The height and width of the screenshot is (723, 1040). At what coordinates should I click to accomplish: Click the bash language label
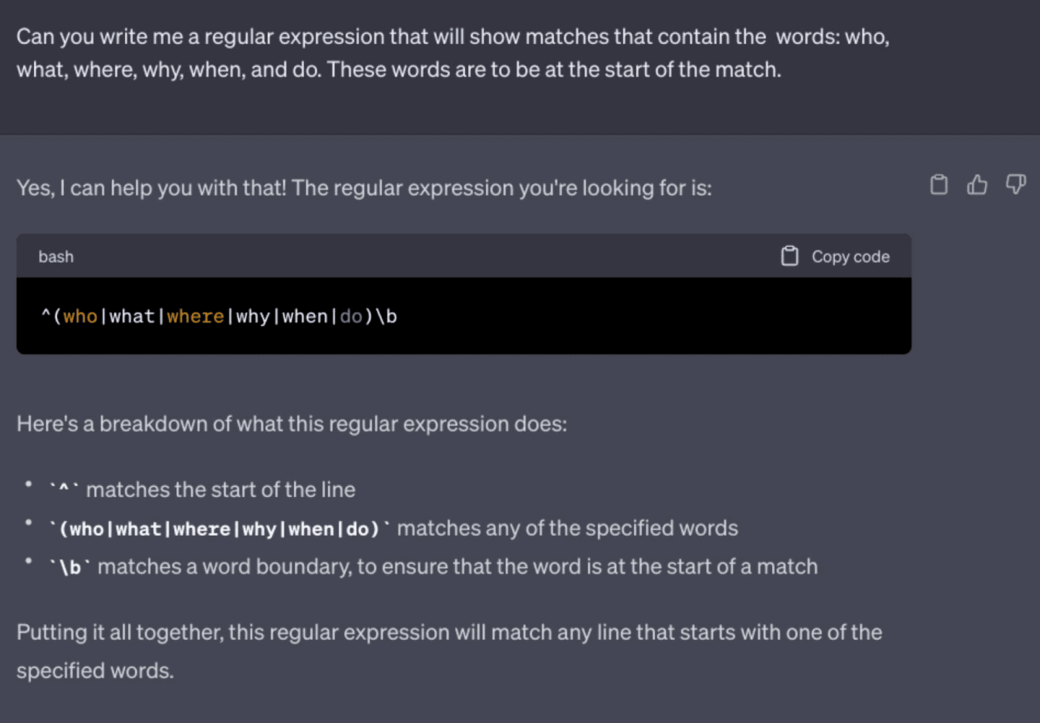(56, 257)
